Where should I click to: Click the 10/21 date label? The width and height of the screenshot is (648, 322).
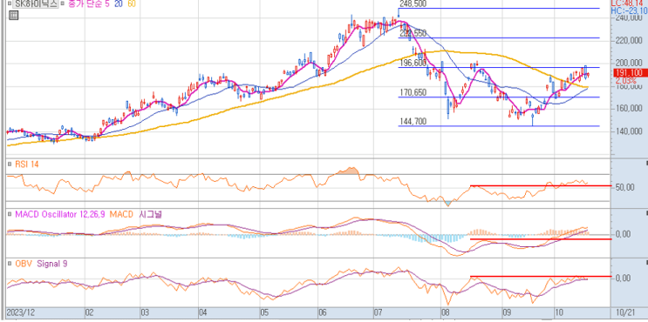click(x=625, y=312)
